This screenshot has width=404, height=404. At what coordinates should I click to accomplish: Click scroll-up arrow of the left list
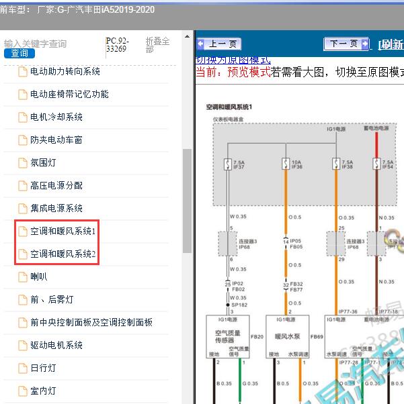pyautogui.click(x=187, y=36)
